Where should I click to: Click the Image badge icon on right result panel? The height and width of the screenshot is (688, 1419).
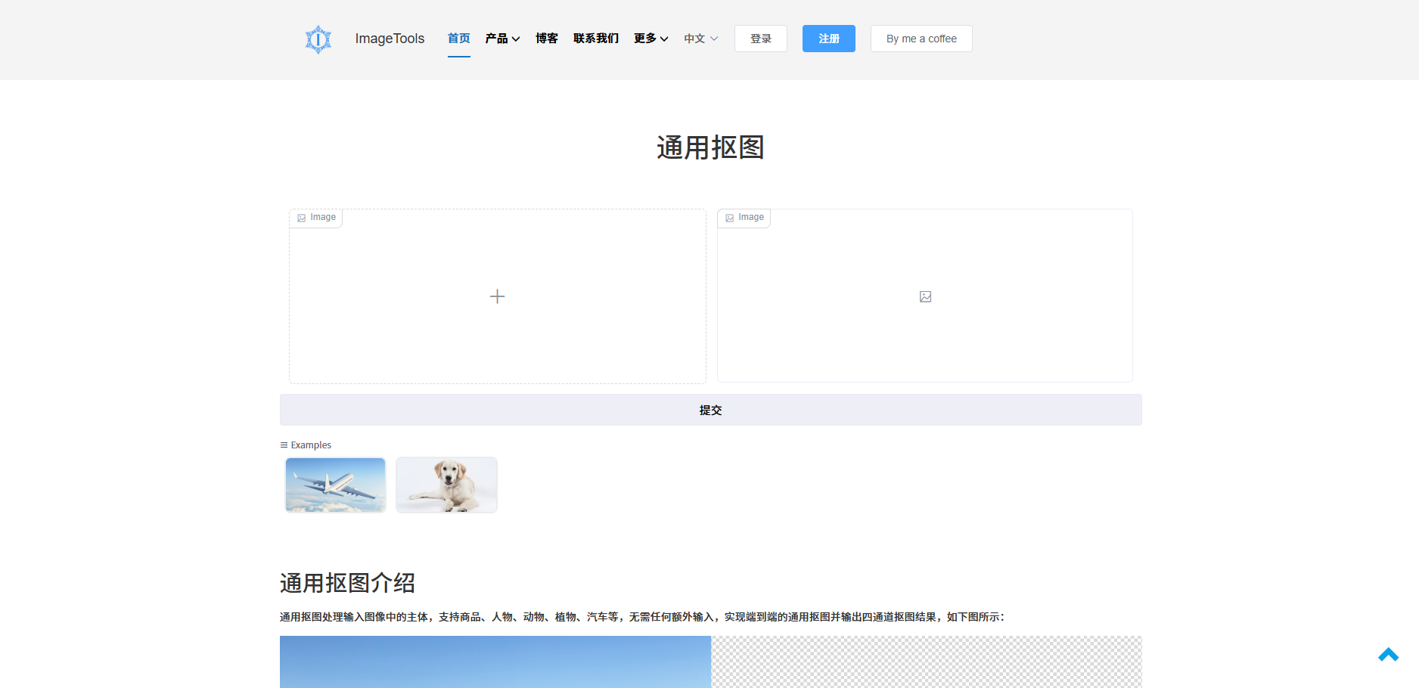(729, 217)
